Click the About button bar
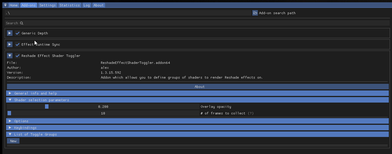The height and width of the screenshot is (154, 392). coord(198,87)
